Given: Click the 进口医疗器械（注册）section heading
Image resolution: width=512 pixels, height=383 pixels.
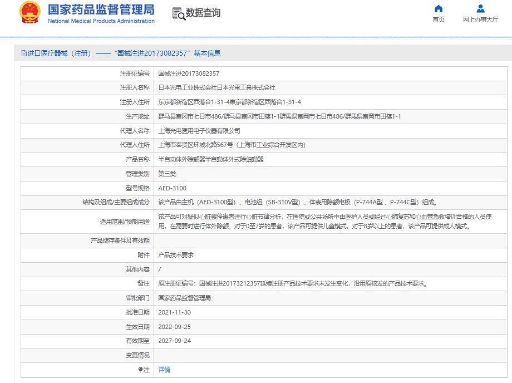Looking at the screenshot, I should pos(59,53).
